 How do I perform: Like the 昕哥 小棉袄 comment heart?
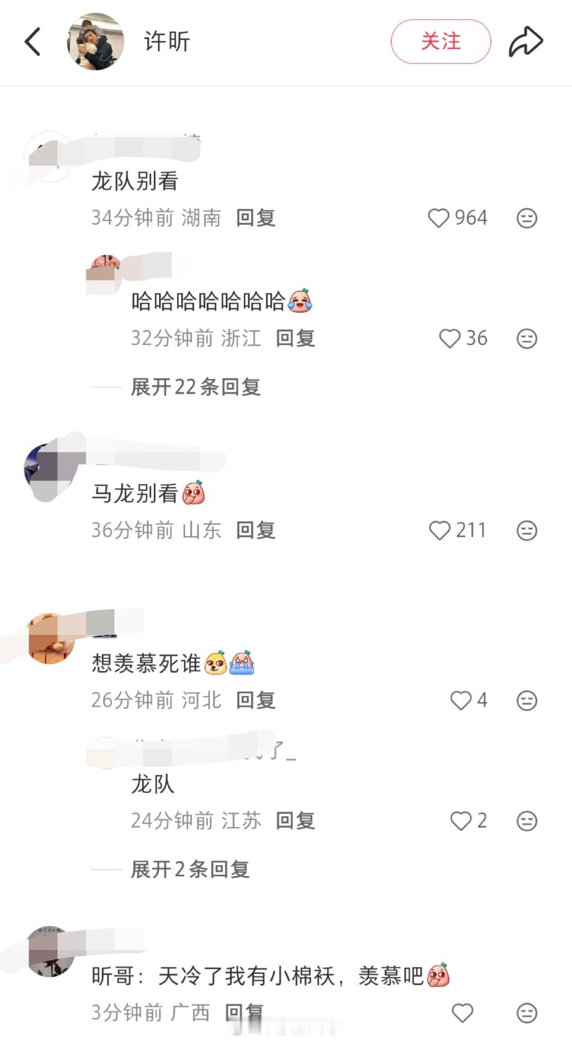(x=462, y=1013)
